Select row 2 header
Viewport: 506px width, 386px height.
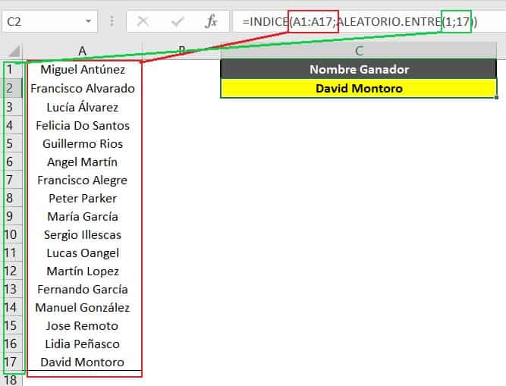click(x=11, y=88)
